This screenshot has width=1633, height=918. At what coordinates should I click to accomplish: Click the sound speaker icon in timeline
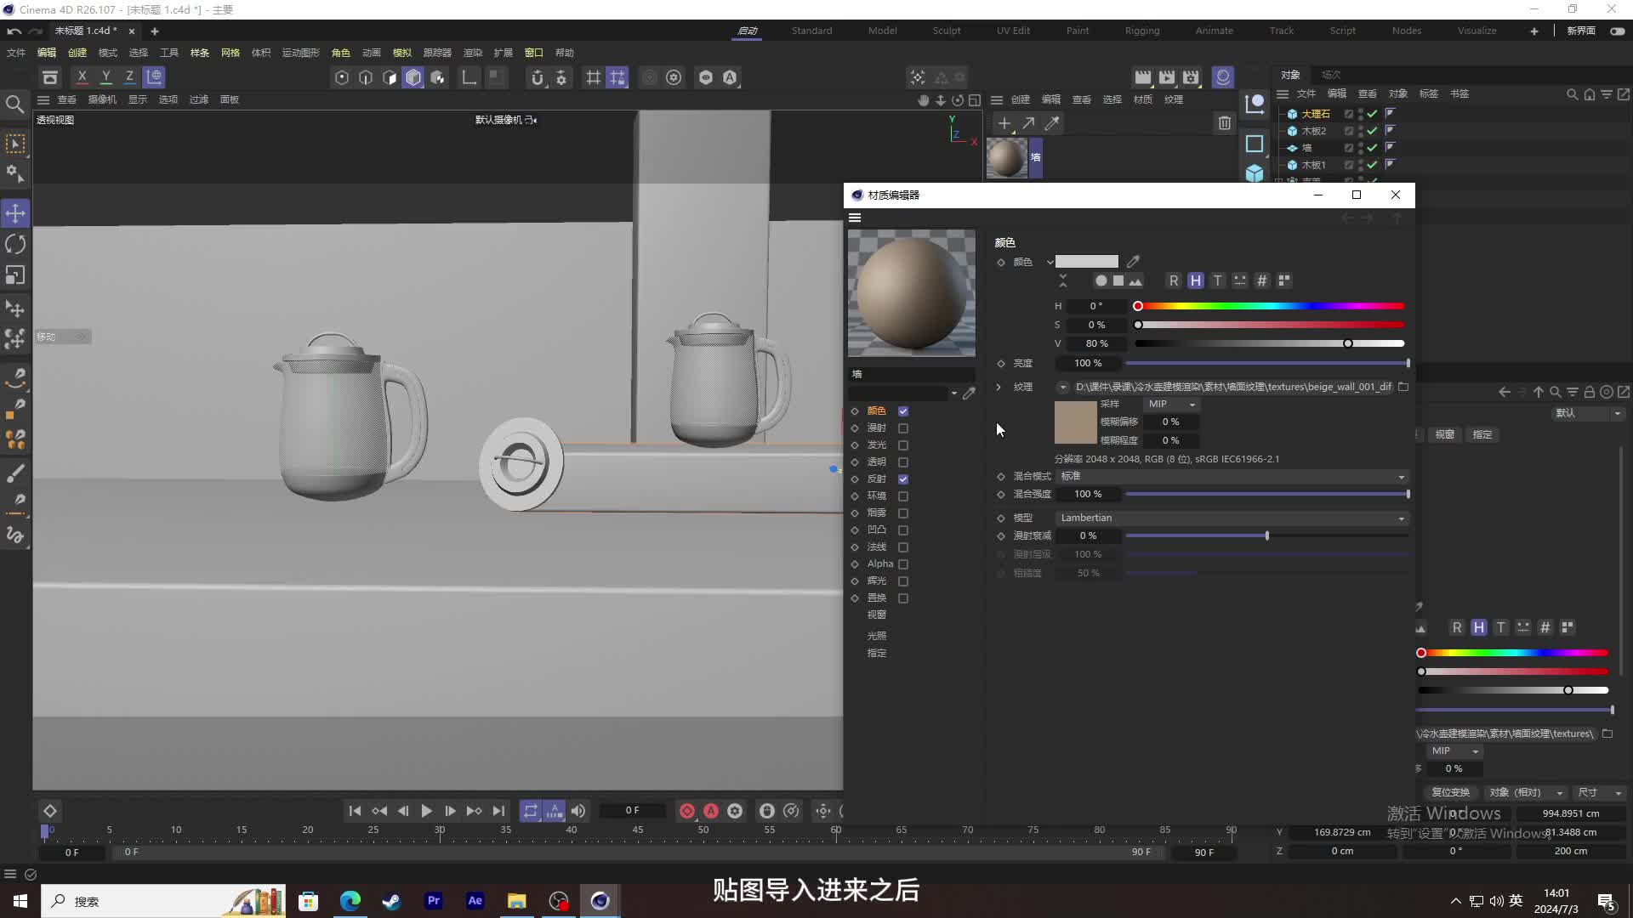(x=578, y=811)
